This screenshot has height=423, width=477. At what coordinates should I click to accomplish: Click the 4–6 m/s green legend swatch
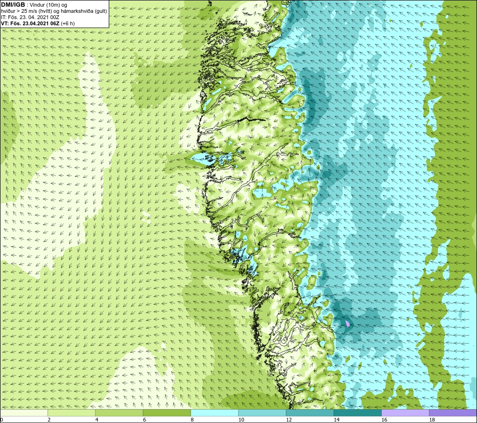119,413
